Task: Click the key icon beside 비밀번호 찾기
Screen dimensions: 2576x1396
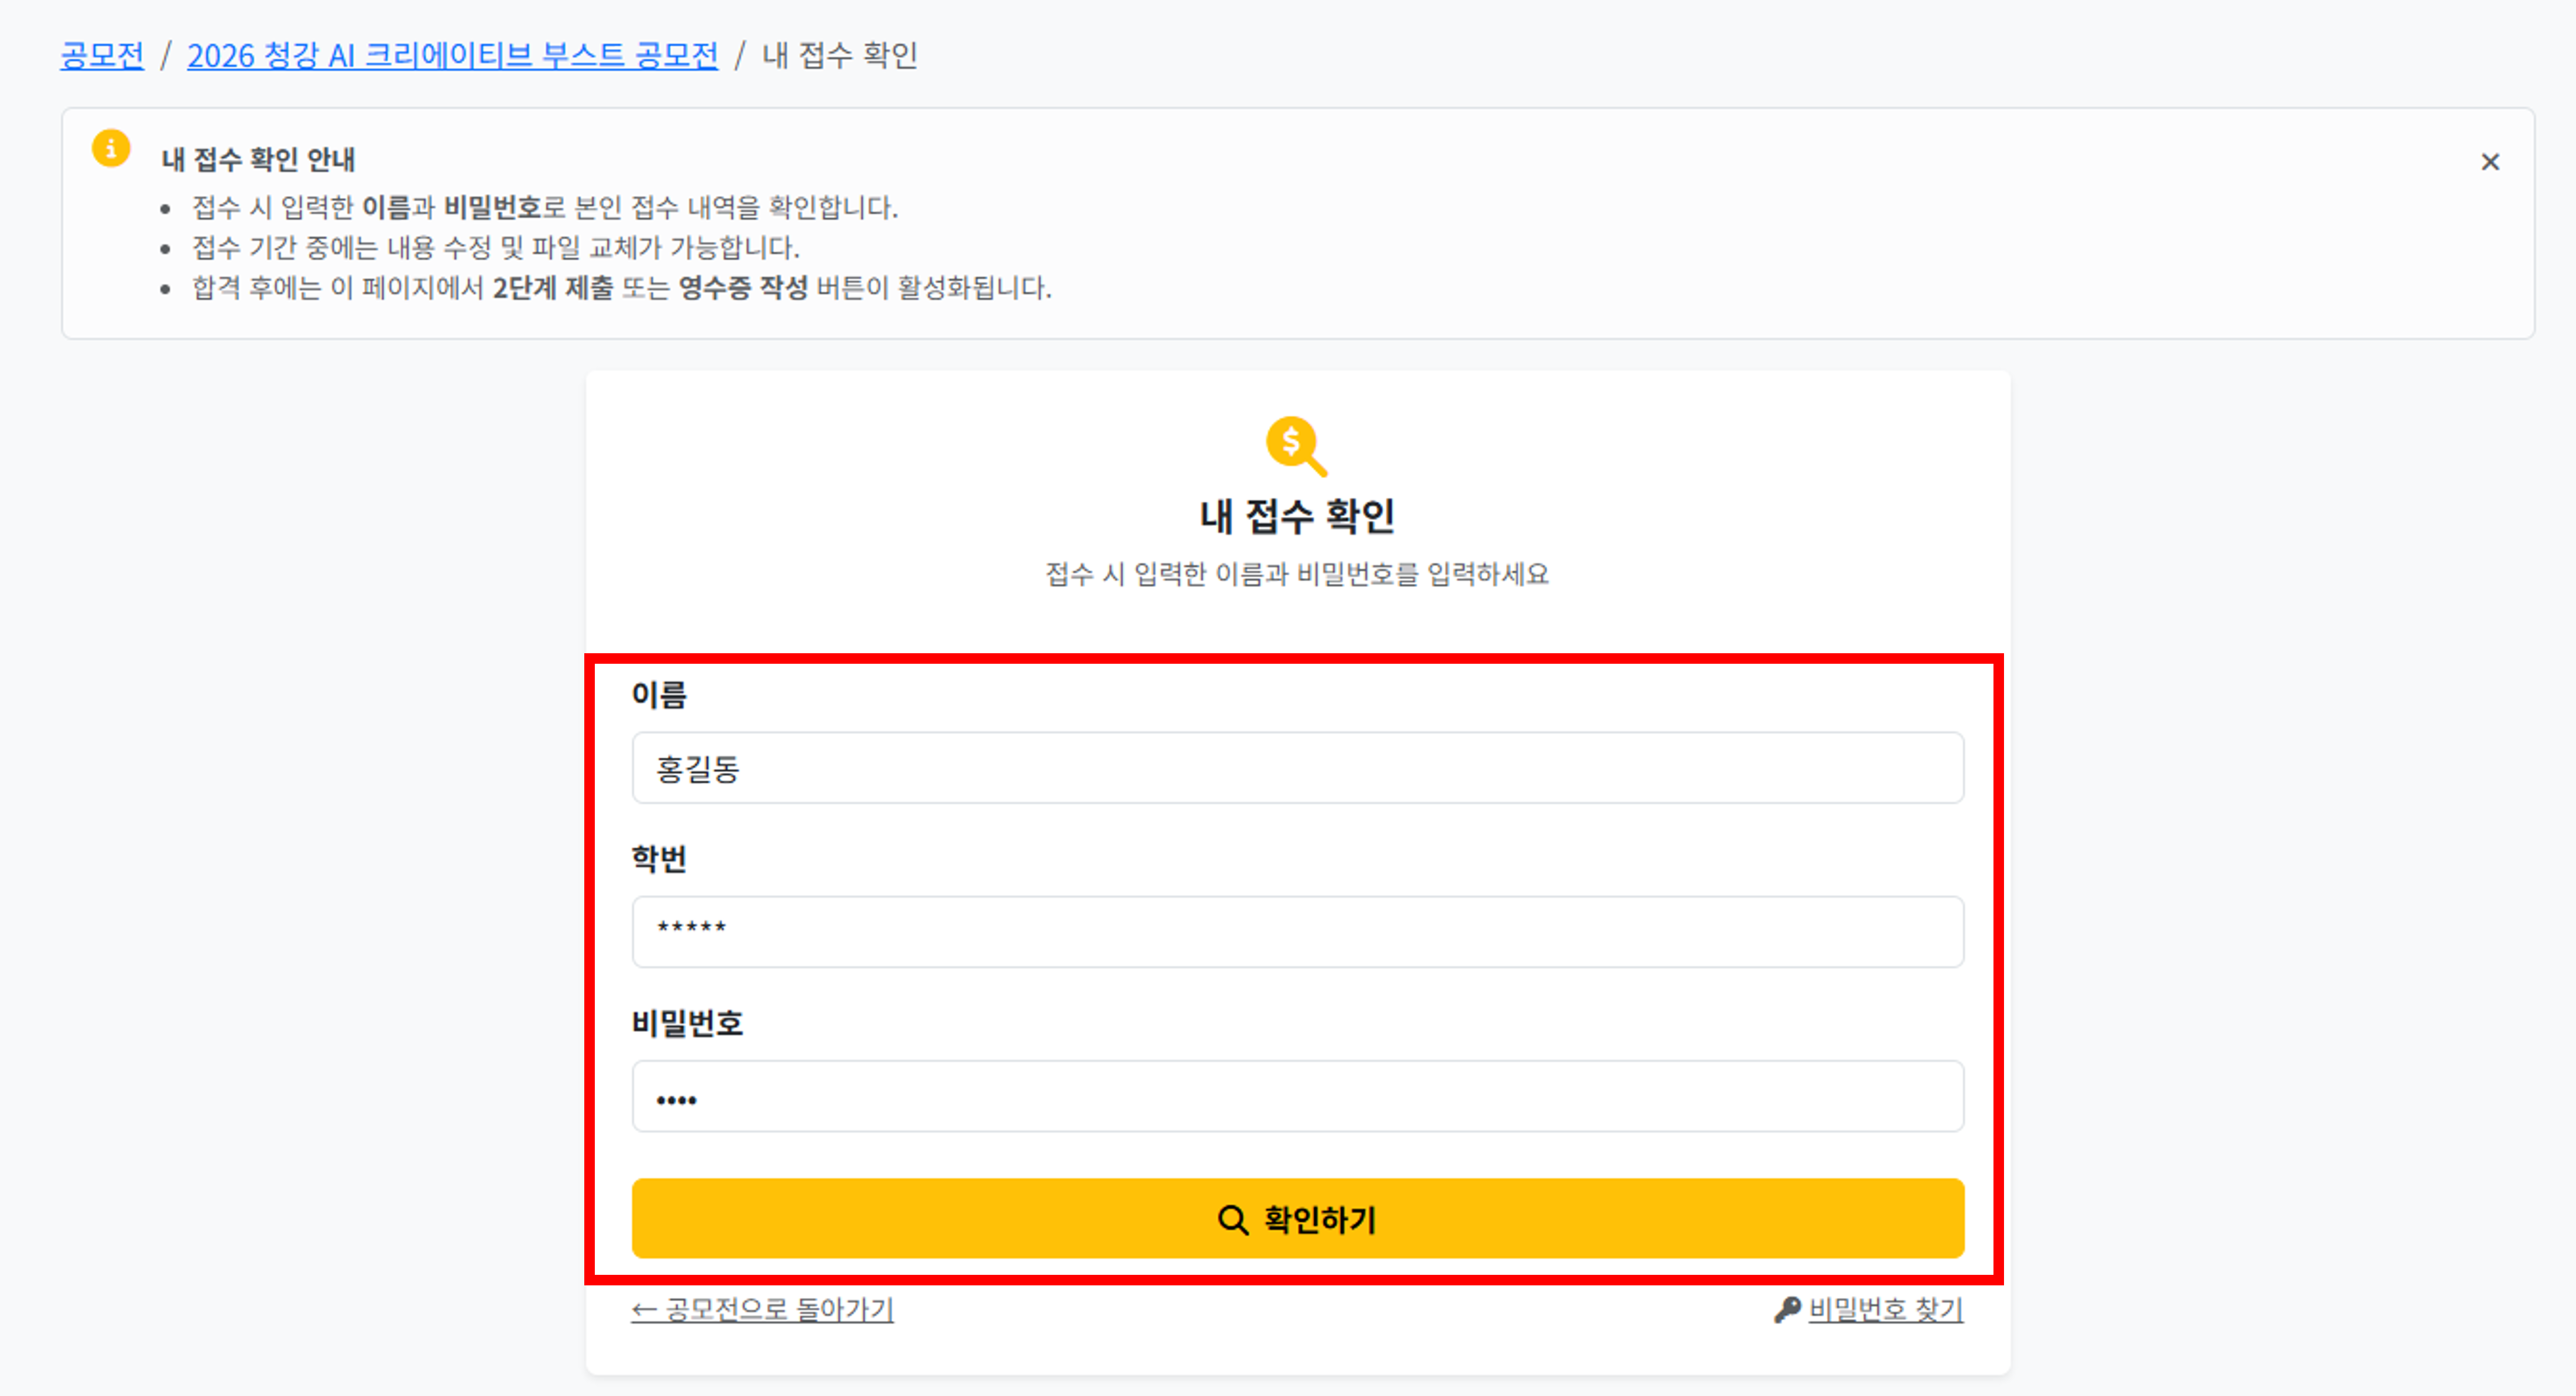Action: (x=1787, y=1309)
